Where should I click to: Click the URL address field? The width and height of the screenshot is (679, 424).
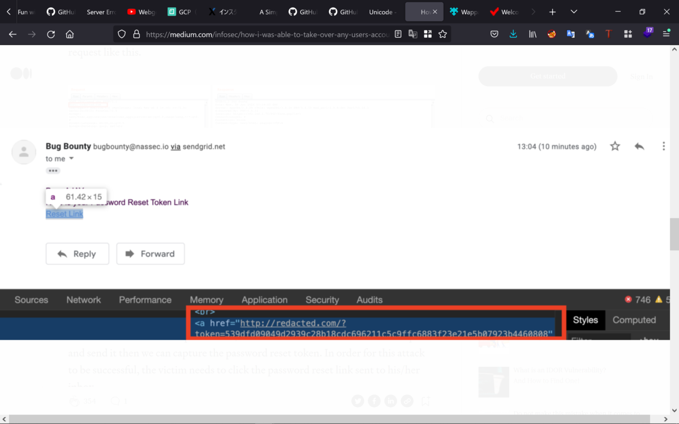tap(267, 34)
